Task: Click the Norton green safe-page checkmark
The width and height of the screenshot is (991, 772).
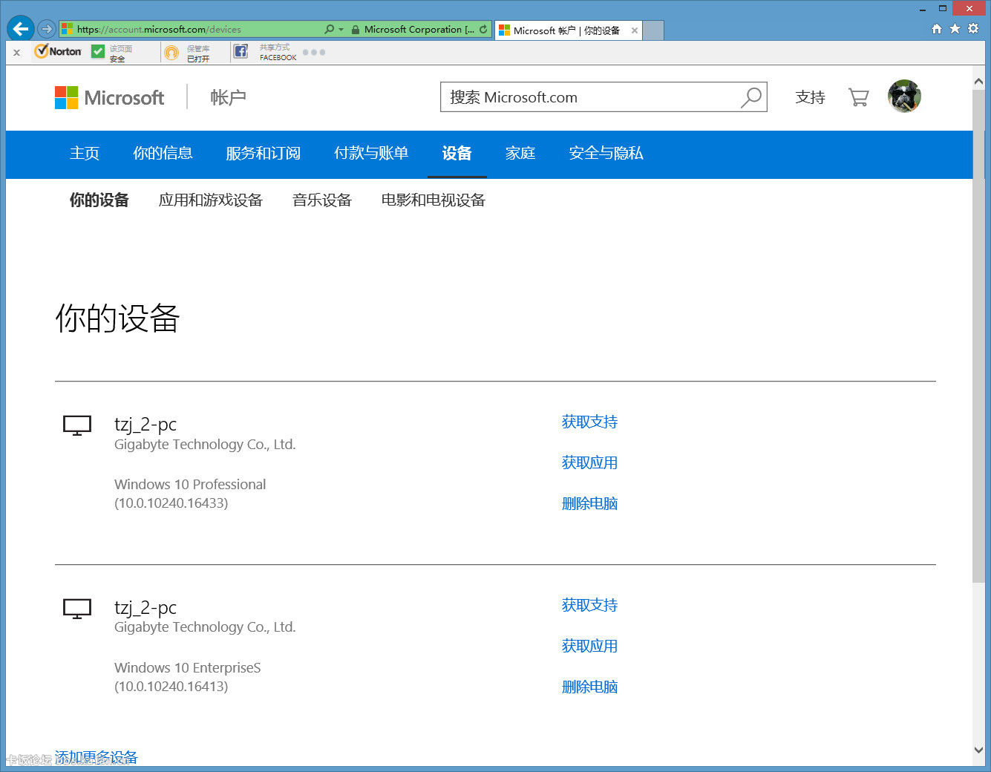Action: coord(98,51)
